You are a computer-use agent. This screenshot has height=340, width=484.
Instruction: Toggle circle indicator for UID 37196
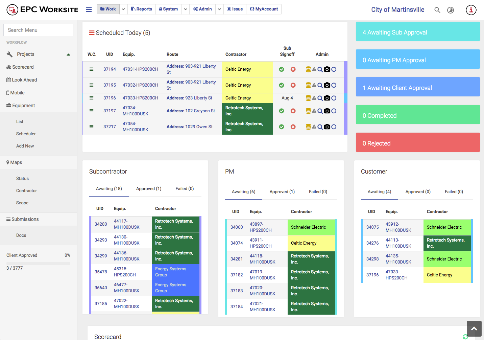pos(334,98)
